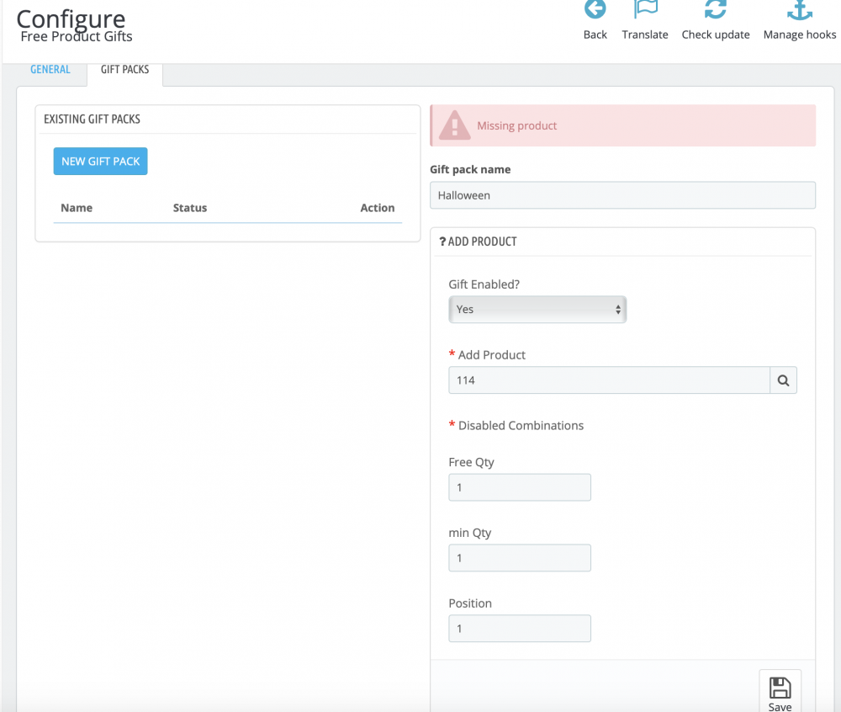Click the Free Product Gifts subtitle
The height and width of the screenshot is (712, 841).
[x=77, y=36]
